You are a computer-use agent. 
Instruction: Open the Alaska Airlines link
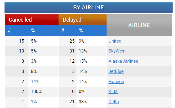point(123,61)
